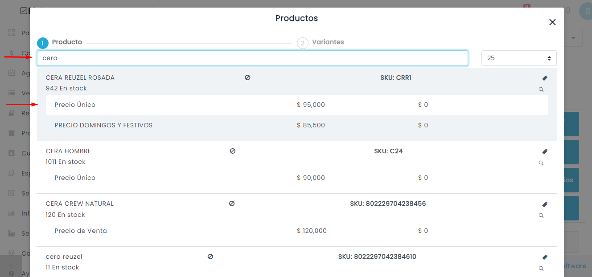Click the prohibited circle icon beside CERA CREW NATURAL
This screenshot has width=592, height=277.
[x=232, y=204]
